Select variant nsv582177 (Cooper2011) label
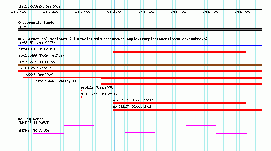The width and height of the screenshot is (271, 151). [133, 107]
